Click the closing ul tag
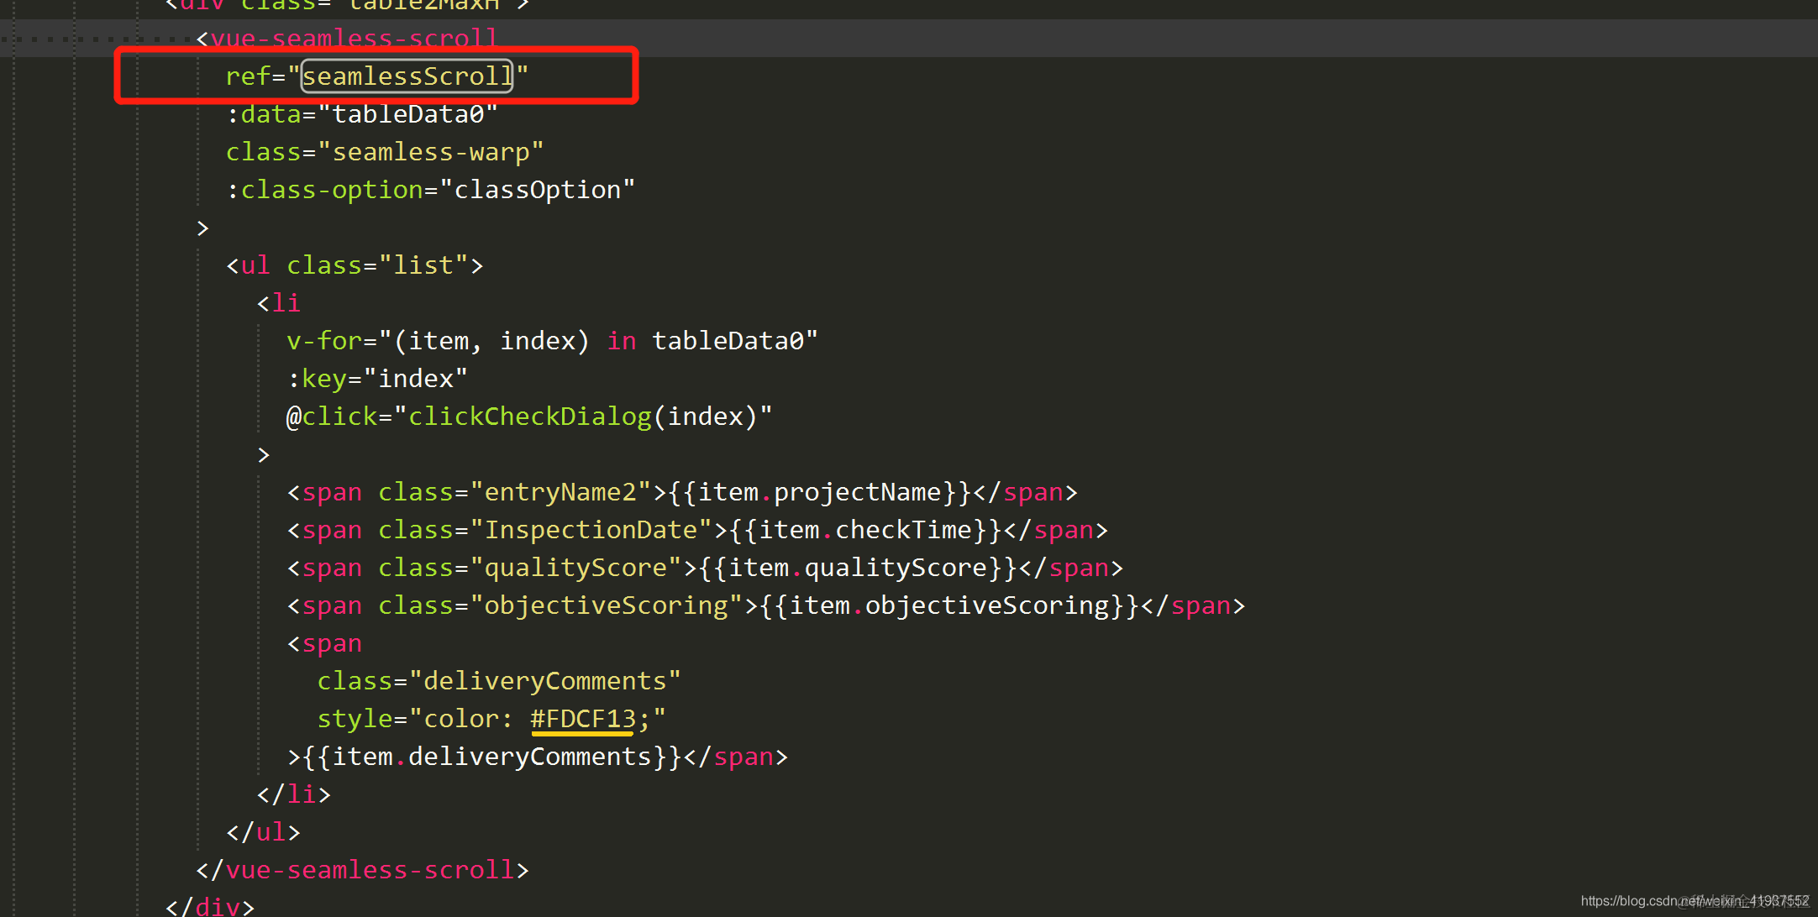 coord(263,832)
